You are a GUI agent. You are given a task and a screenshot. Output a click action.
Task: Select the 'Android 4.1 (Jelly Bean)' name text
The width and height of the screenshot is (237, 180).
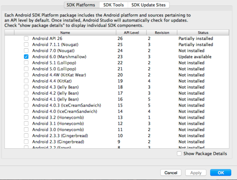[55, 99]
